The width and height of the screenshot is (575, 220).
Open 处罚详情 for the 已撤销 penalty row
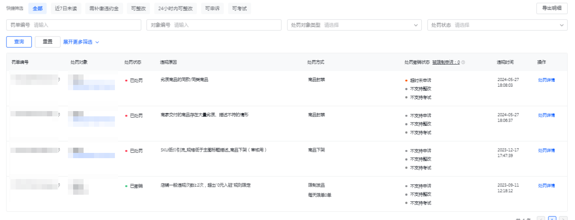[546, 186]
